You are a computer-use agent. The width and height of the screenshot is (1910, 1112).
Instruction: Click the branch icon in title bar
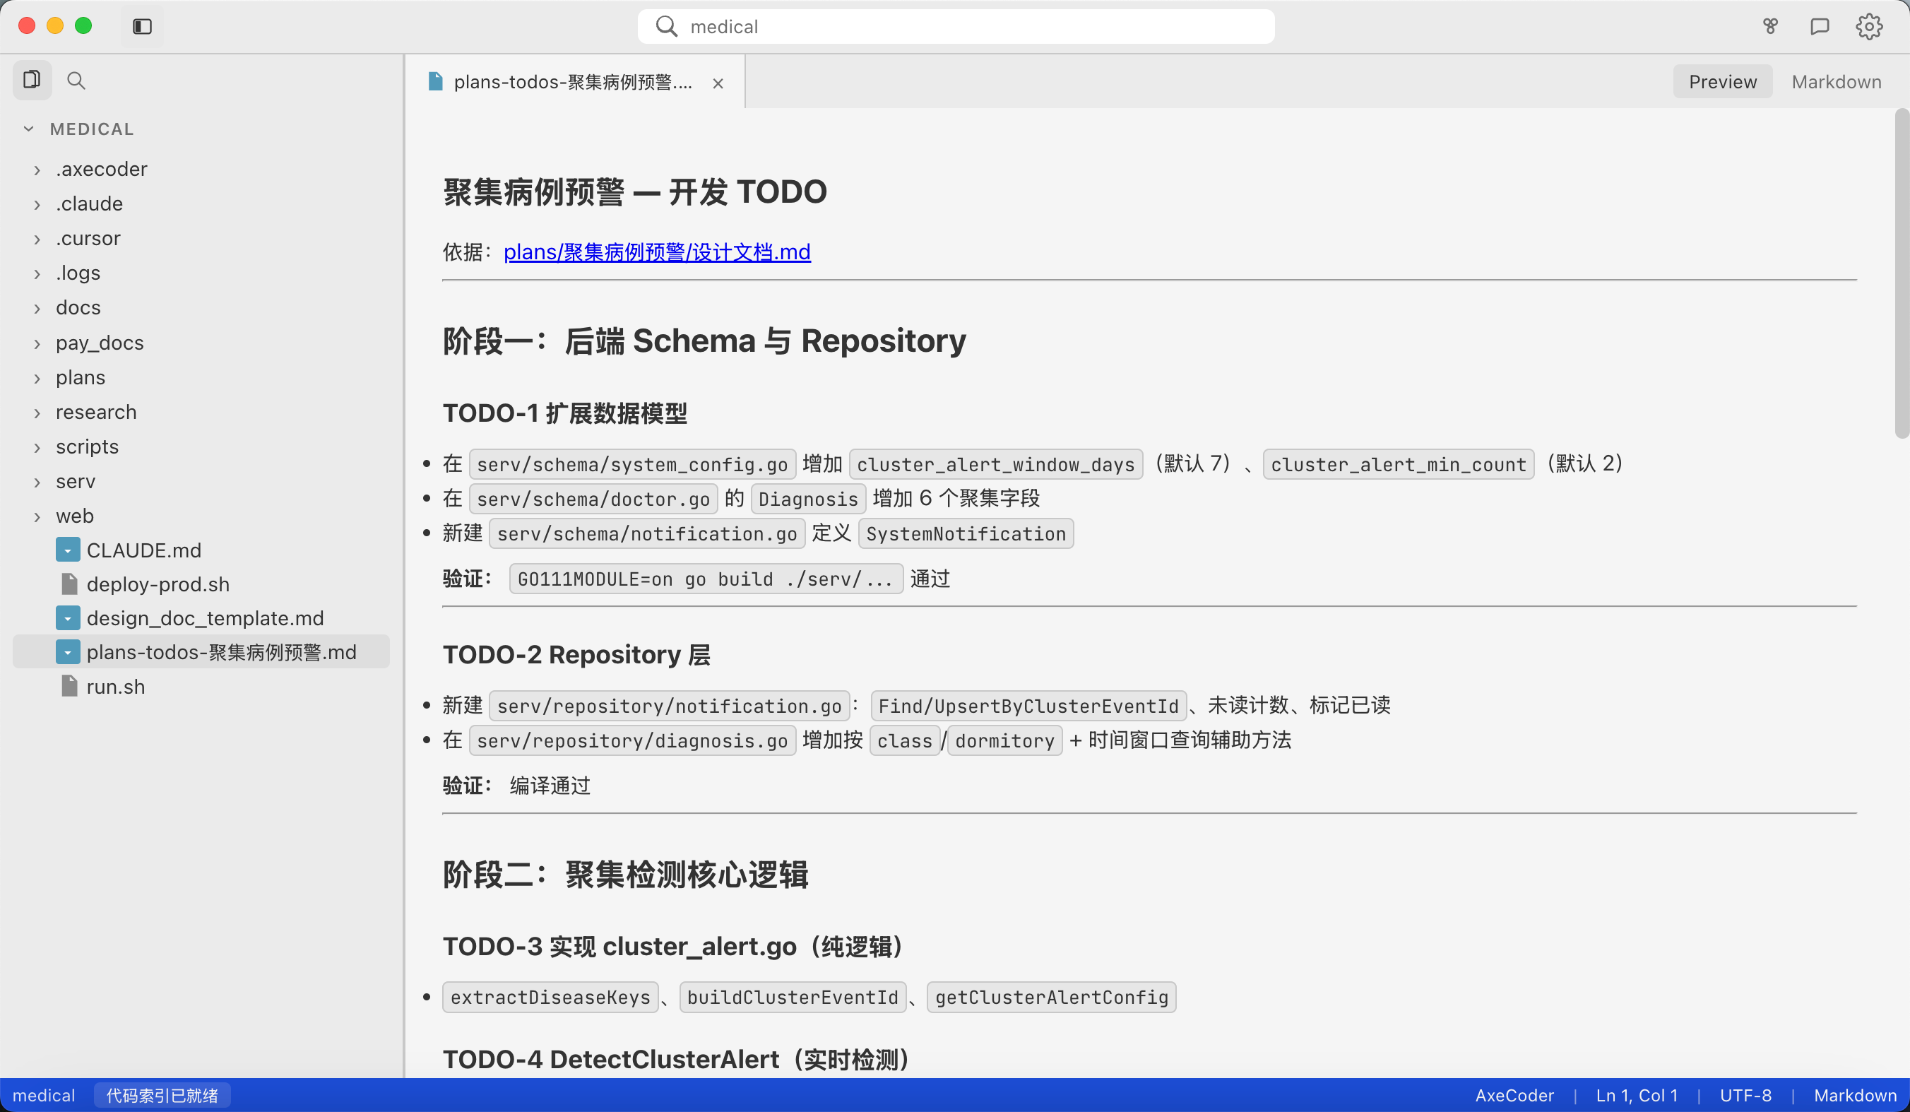pos(1769,27)
